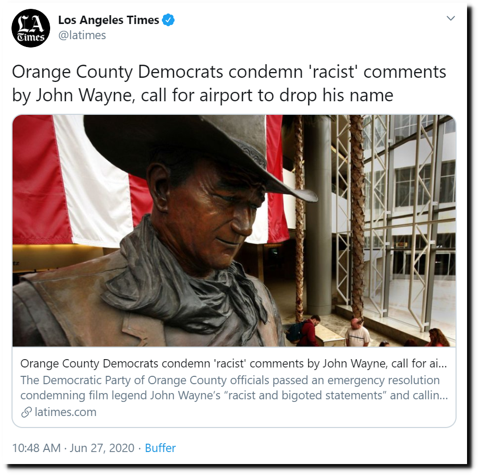Open the card title under the photo

click(234, 363)
